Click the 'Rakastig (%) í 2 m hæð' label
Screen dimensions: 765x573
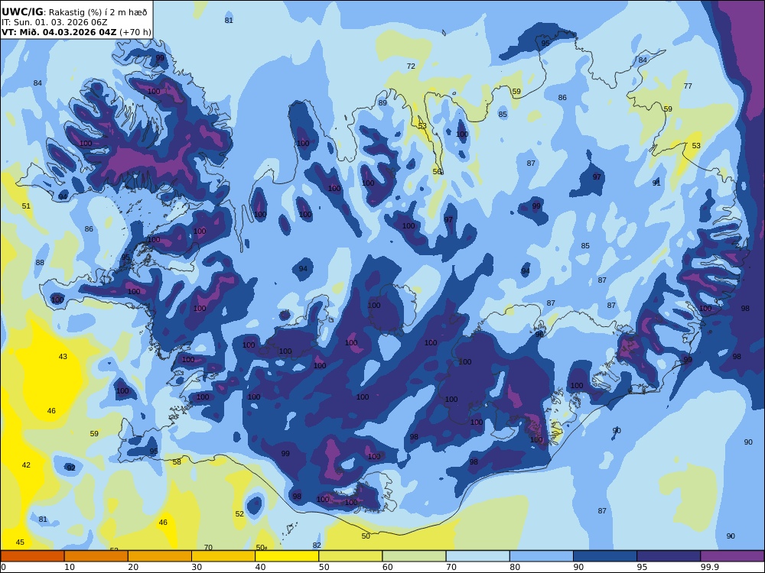coord(98,13)
